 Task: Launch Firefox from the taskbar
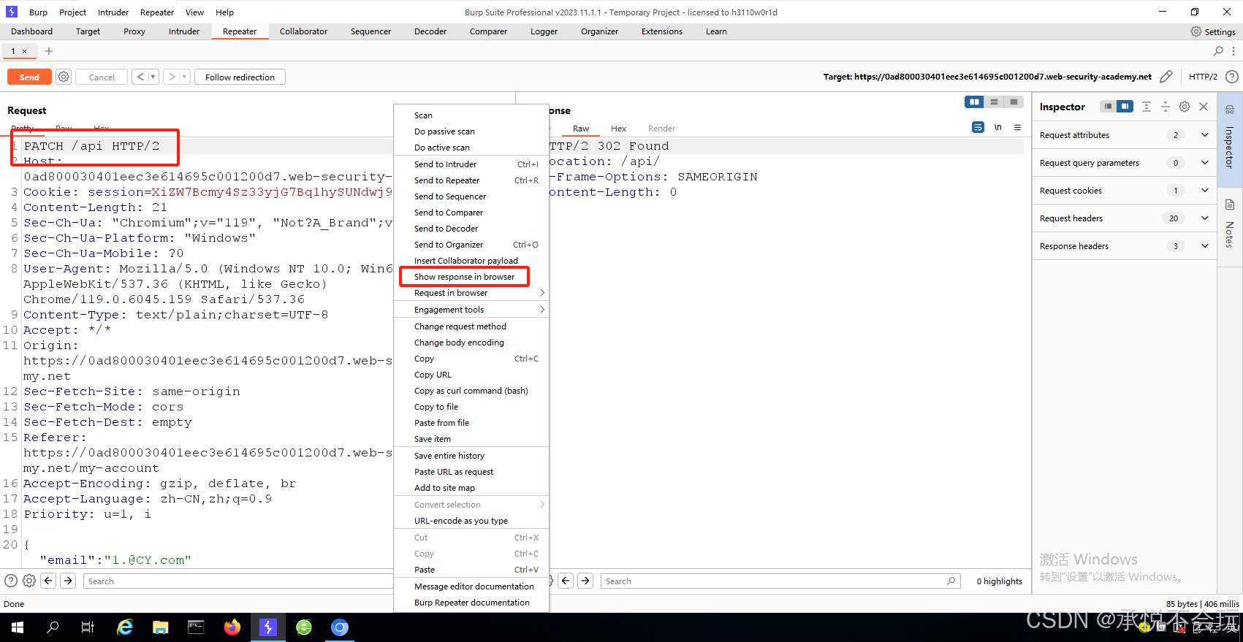click(x=232, y=627)
